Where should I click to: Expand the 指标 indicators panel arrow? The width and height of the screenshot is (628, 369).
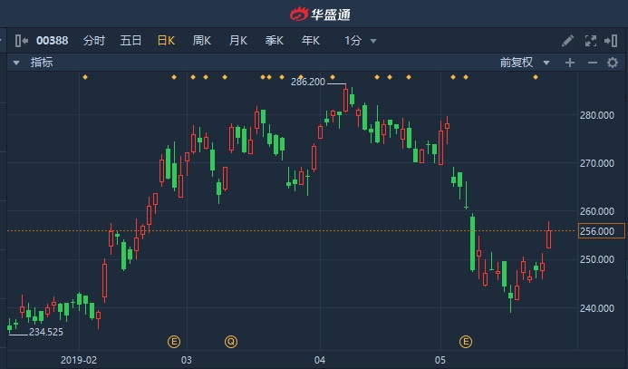point(15,63)
